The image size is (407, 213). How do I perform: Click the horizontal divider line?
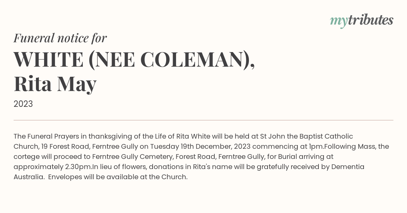point(203,120)
